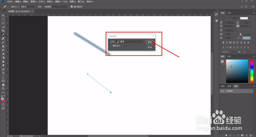Select the Eyedropper tool in toolbox
This screenshot has height=137, width=256.
click(x=3, y=35)
